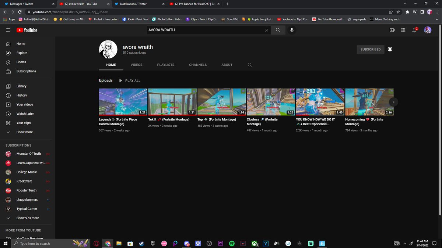Go to Home in sidebar

(x=28, y=44)
